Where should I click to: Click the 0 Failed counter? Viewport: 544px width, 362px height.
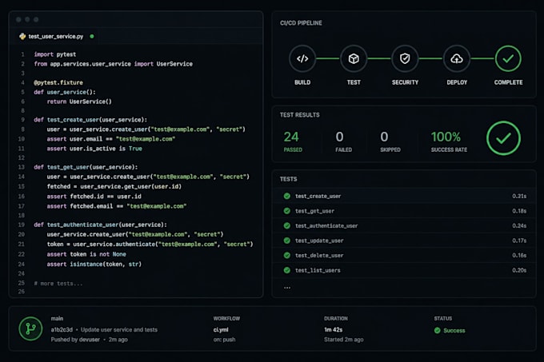pos(343,141)
